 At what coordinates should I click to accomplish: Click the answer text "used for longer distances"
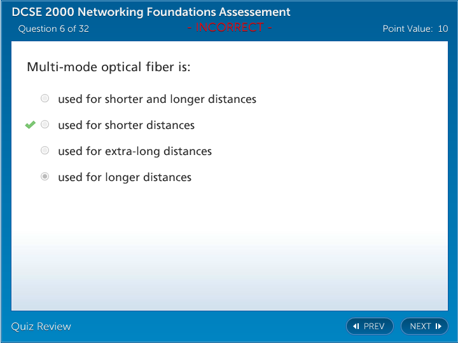[125, 177]
